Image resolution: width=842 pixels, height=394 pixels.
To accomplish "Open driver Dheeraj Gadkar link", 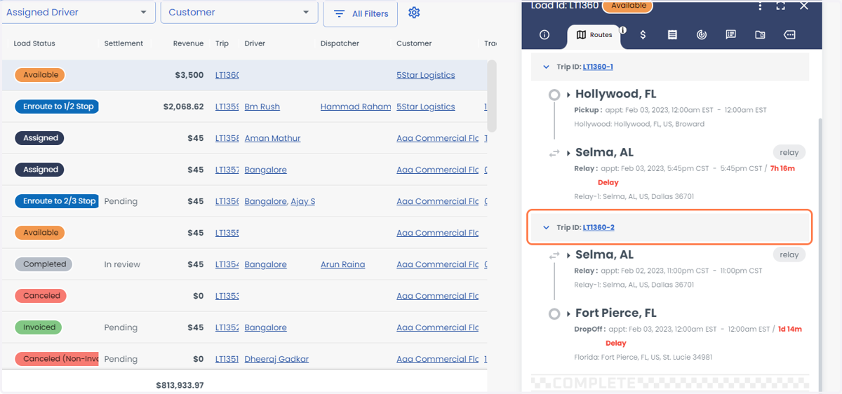I will click(x=276, y=360).
